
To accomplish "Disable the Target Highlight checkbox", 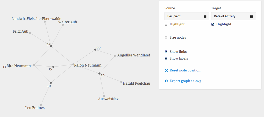I will click(213, 24).
